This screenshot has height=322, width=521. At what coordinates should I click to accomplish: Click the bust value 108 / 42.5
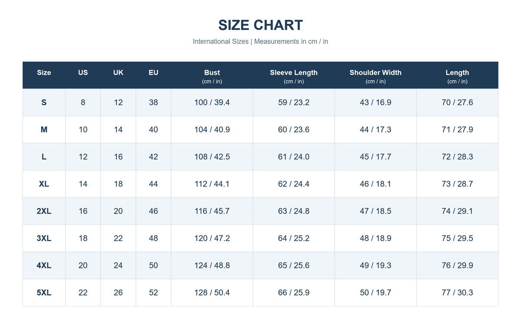click(x=212, y=157)
